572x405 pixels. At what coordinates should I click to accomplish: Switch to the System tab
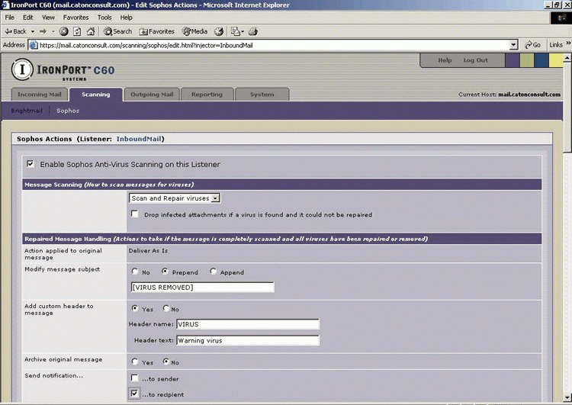(262, 94)
